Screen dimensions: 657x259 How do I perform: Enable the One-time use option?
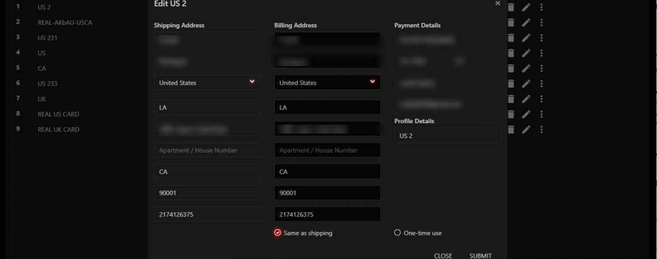point(397,233)
